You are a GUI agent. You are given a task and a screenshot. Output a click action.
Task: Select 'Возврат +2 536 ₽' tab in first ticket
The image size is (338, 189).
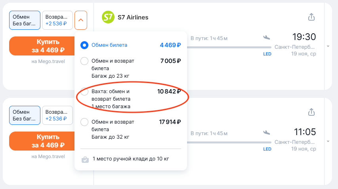57,20
